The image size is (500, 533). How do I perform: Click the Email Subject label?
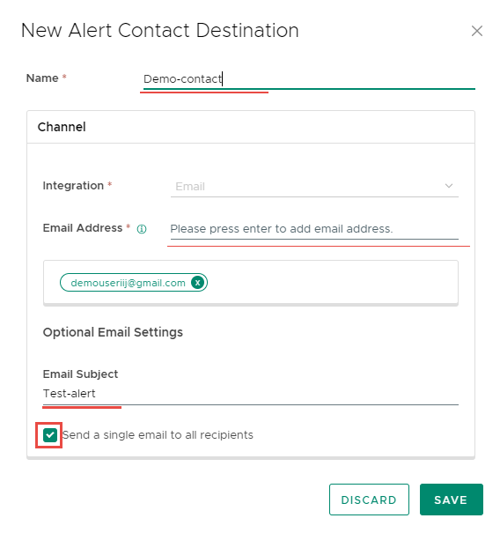click(80, 374)
